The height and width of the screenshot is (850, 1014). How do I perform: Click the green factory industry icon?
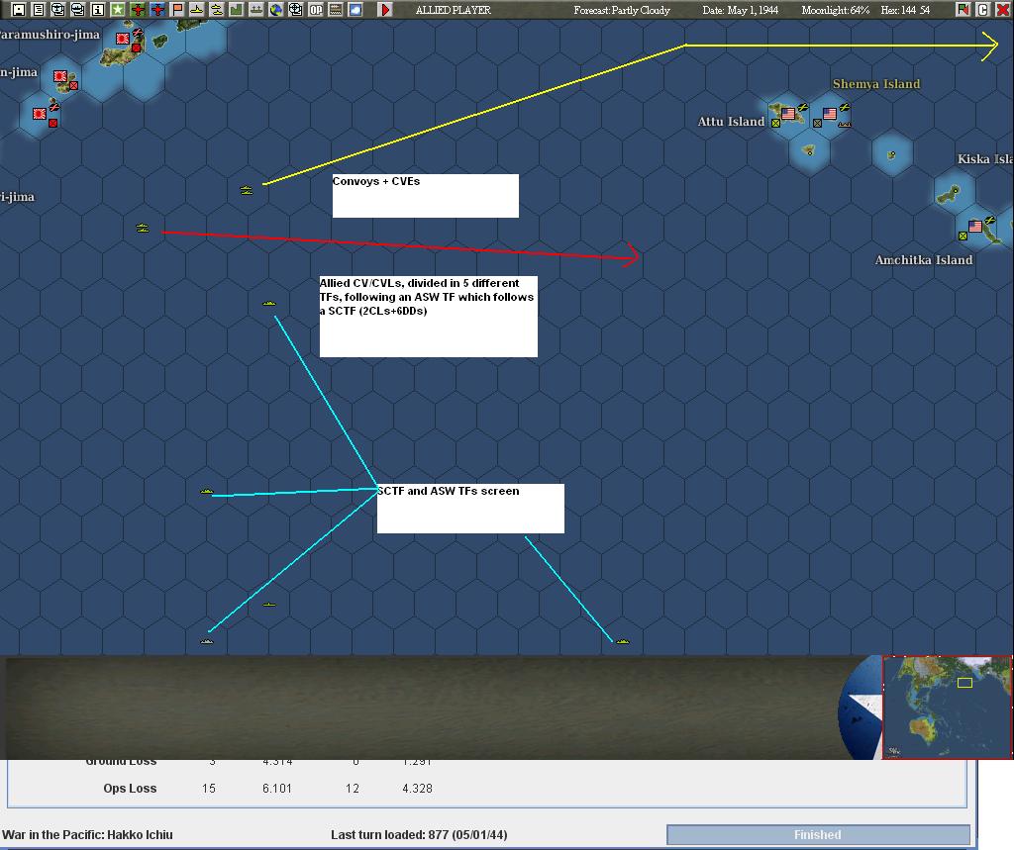236,9
